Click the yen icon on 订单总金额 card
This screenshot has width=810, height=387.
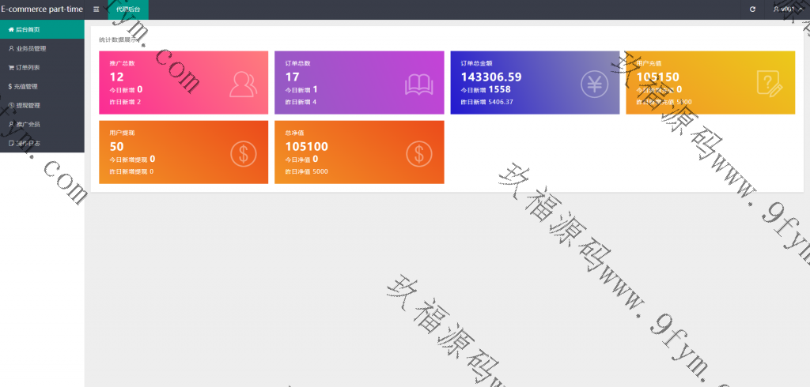(x=594, y=84)
